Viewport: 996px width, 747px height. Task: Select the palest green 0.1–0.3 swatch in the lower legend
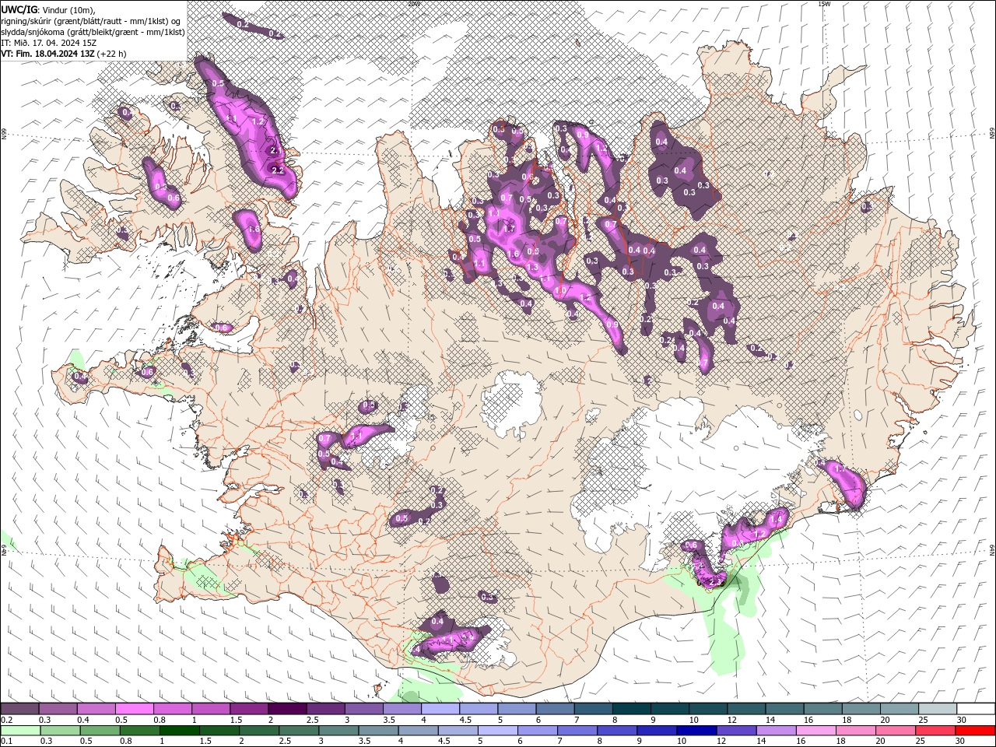click(x=21, y=730)
